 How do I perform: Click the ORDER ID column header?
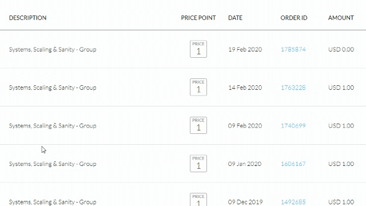[x=294, y=18]
